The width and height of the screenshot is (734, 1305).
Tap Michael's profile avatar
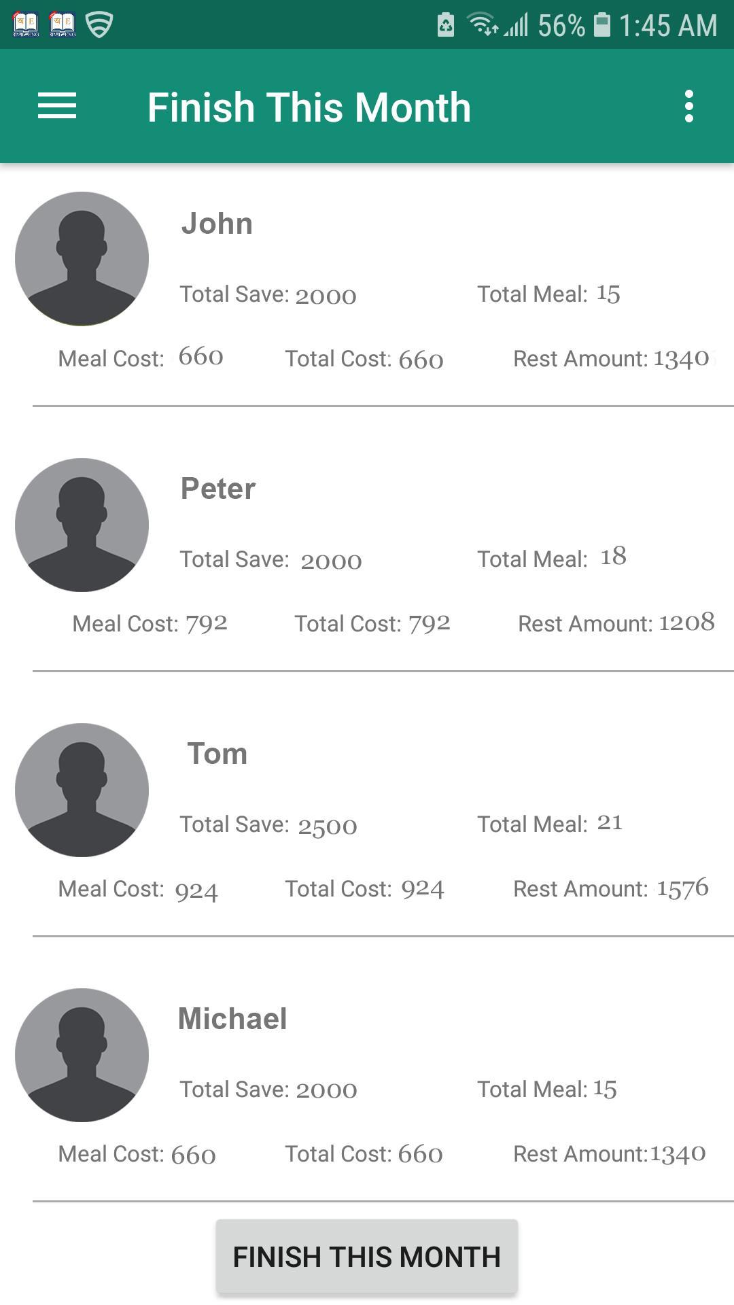(82, 1055)
